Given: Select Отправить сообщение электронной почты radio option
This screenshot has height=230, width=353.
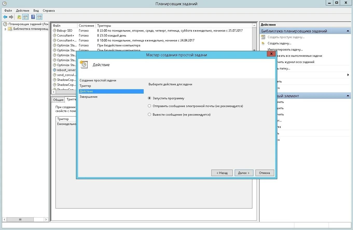Looking at the screenshot, I should 149,106.
